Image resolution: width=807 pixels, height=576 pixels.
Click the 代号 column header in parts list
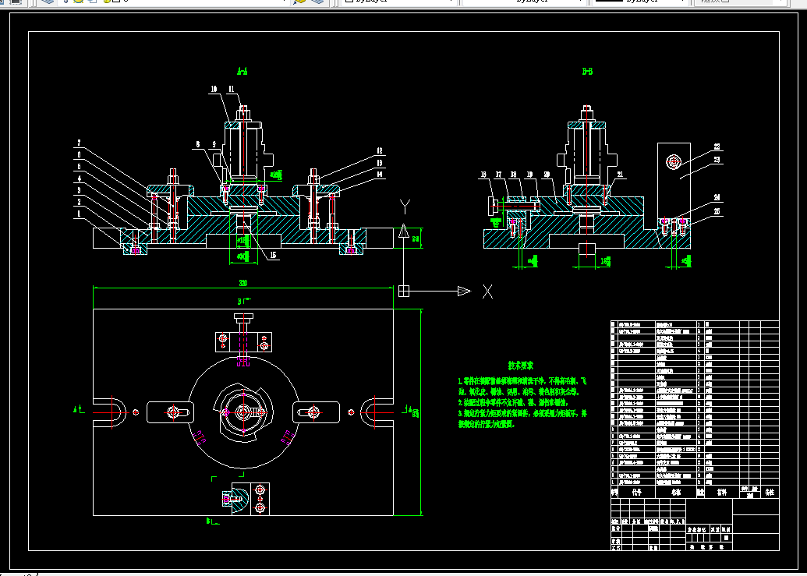[637, 492]
